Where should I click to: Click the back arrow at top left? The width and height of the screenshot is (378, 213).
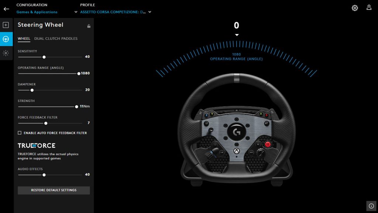click(x=6, y=9)
